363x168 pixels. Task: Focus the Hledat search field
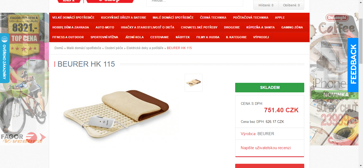[x=195, y=2]
